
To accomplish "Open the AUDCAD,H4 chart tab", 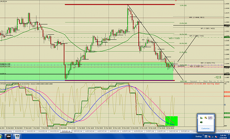I will (90, 131).
